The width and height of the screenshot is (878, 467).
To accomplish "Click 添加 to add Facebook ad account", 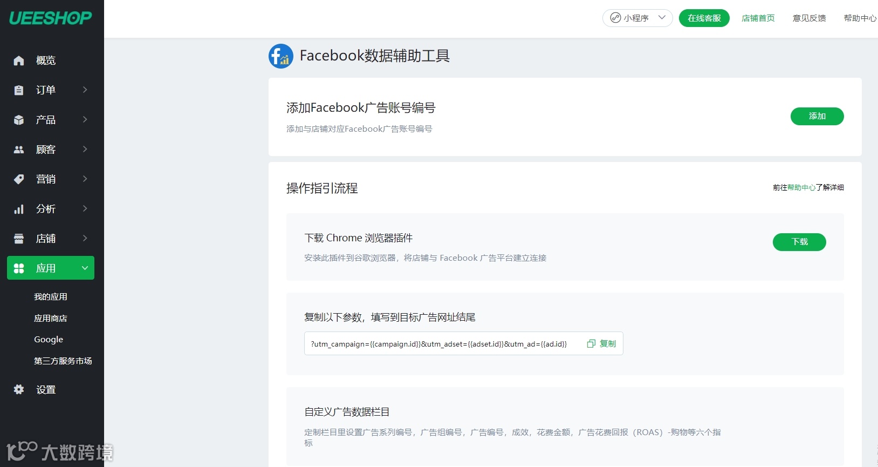I will pos(817,116).
